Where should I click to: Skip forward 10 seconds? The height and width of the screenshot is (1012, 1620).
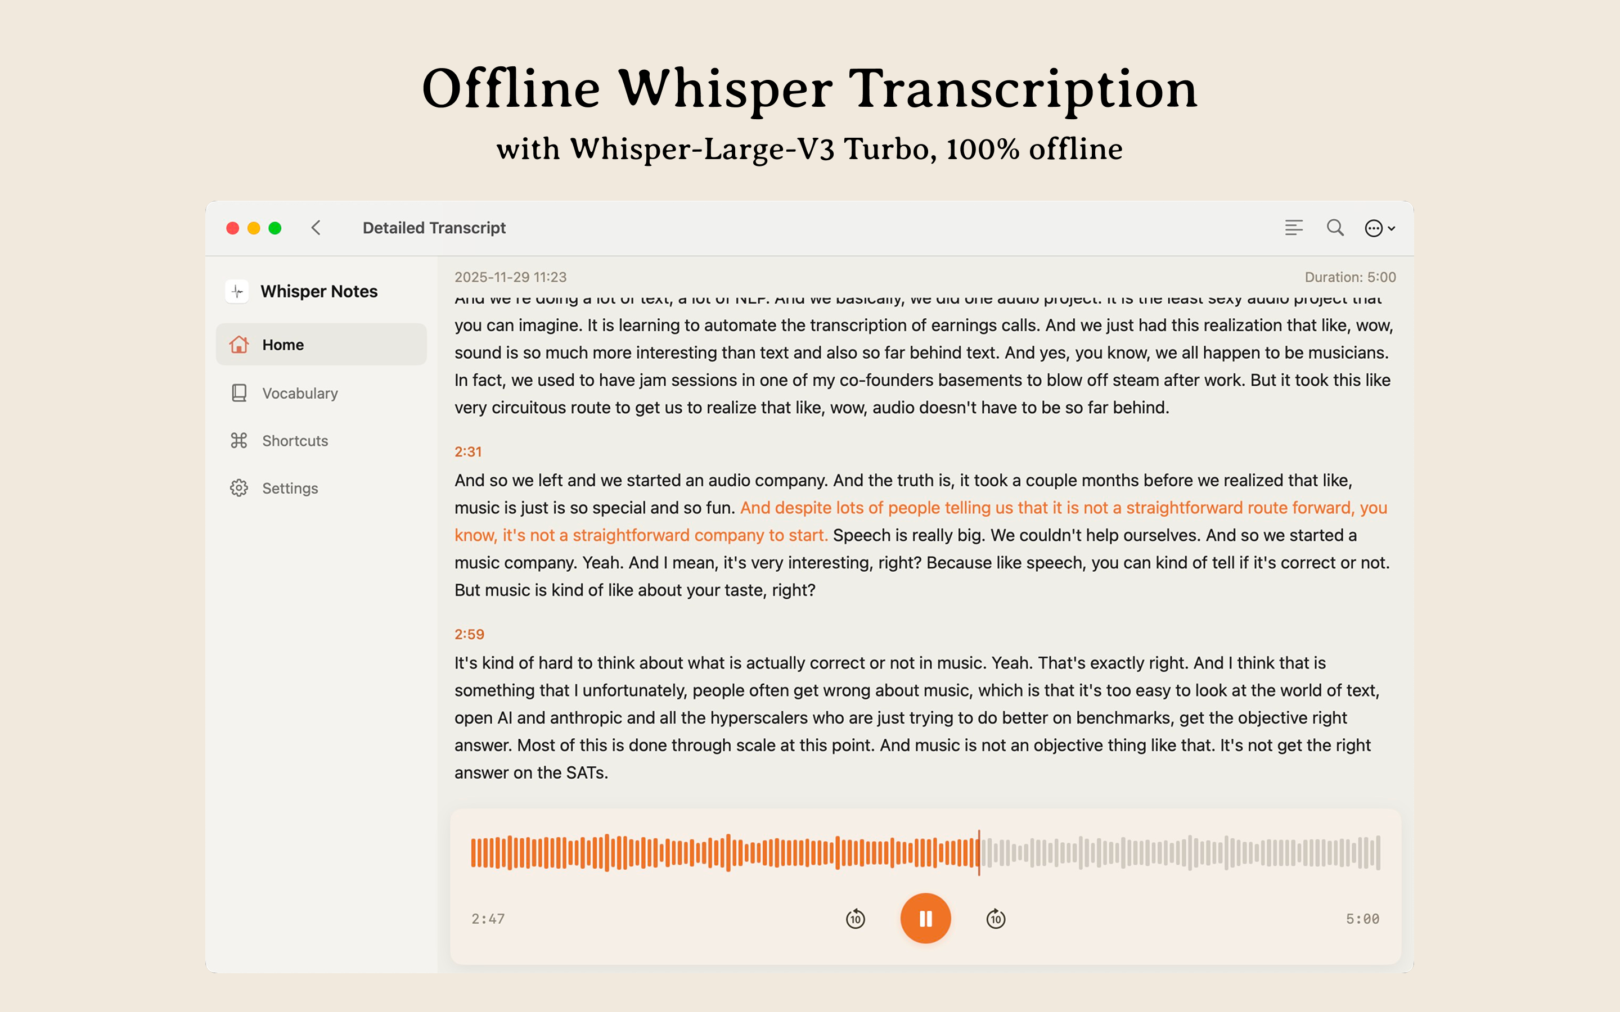[x=996, y=918]
